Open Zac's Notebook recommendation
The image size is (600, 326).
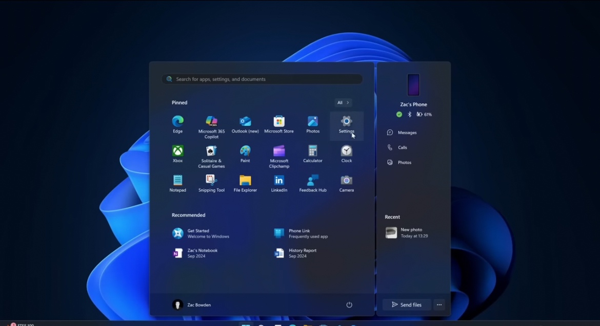coord(195,253)
